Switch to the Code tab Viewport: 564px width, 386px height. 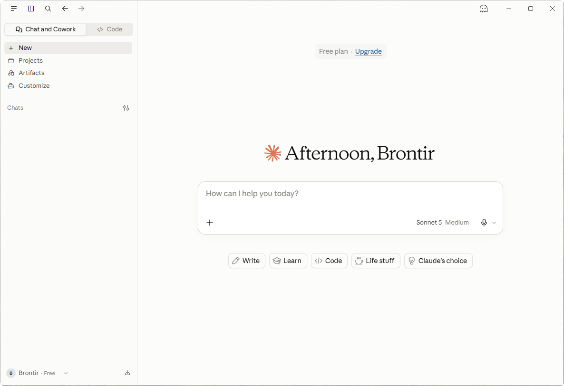pos(110,29)
